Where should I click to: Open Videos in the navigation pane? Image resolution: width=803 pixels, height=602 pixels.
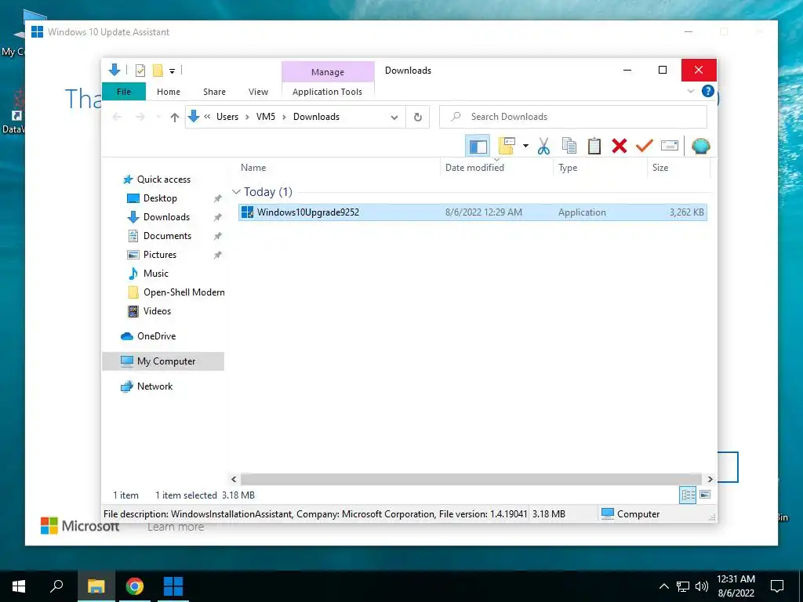[x=157, y=311]
